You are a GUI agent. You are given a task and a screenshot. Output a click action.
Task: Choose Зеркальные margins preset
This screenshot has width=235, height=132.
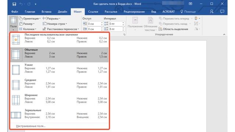[59, 115]
